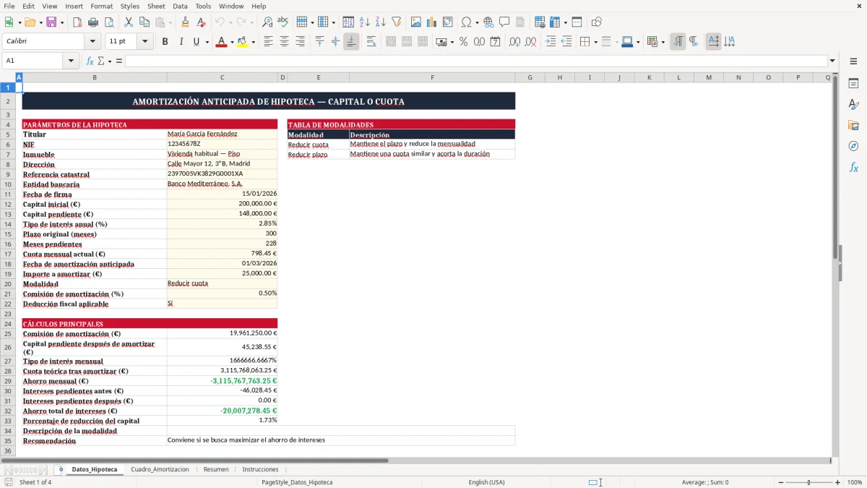The height and width of the screenshot is (488, 867).
Task: Insert a hyperlink
Action: pos(488,22)
